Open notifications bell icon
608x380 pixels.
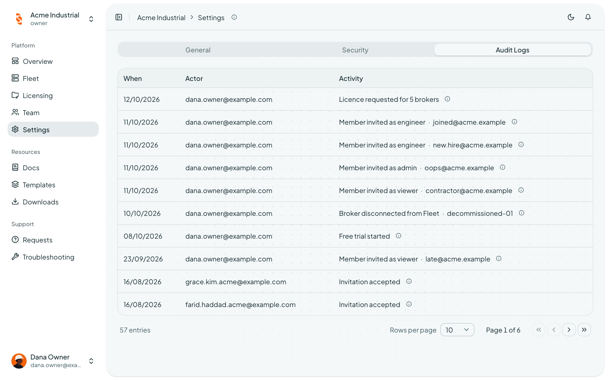pyautogui.click(x=588, y=17)
